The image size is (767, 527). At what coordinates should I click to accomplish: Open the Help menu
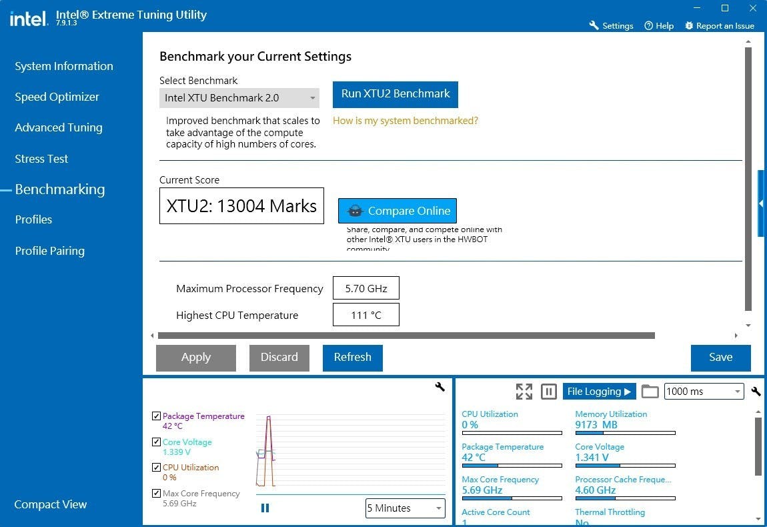(658, 26)
